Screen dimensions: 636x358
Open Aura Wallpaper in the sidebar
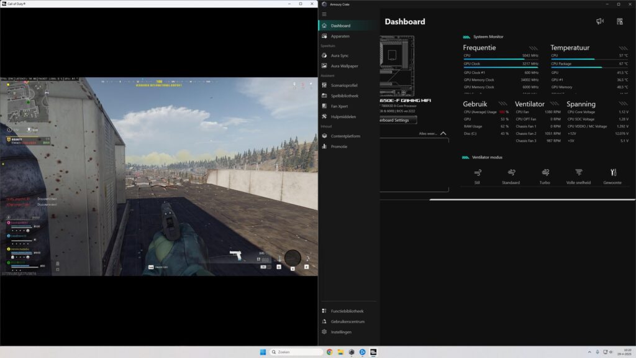[348, 66]
